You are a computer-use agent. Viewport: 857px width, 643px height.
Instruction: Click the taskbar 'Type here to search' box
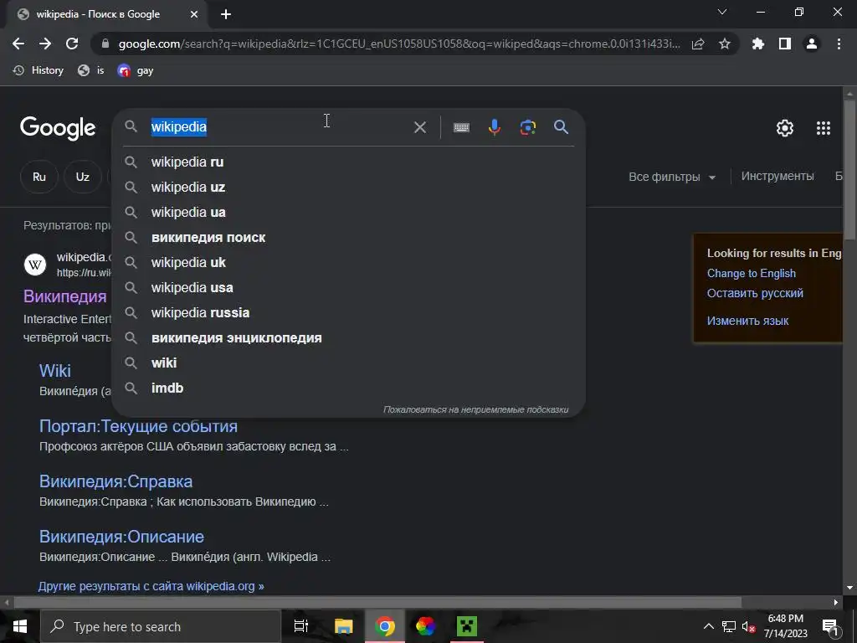[x=161, y=626]
